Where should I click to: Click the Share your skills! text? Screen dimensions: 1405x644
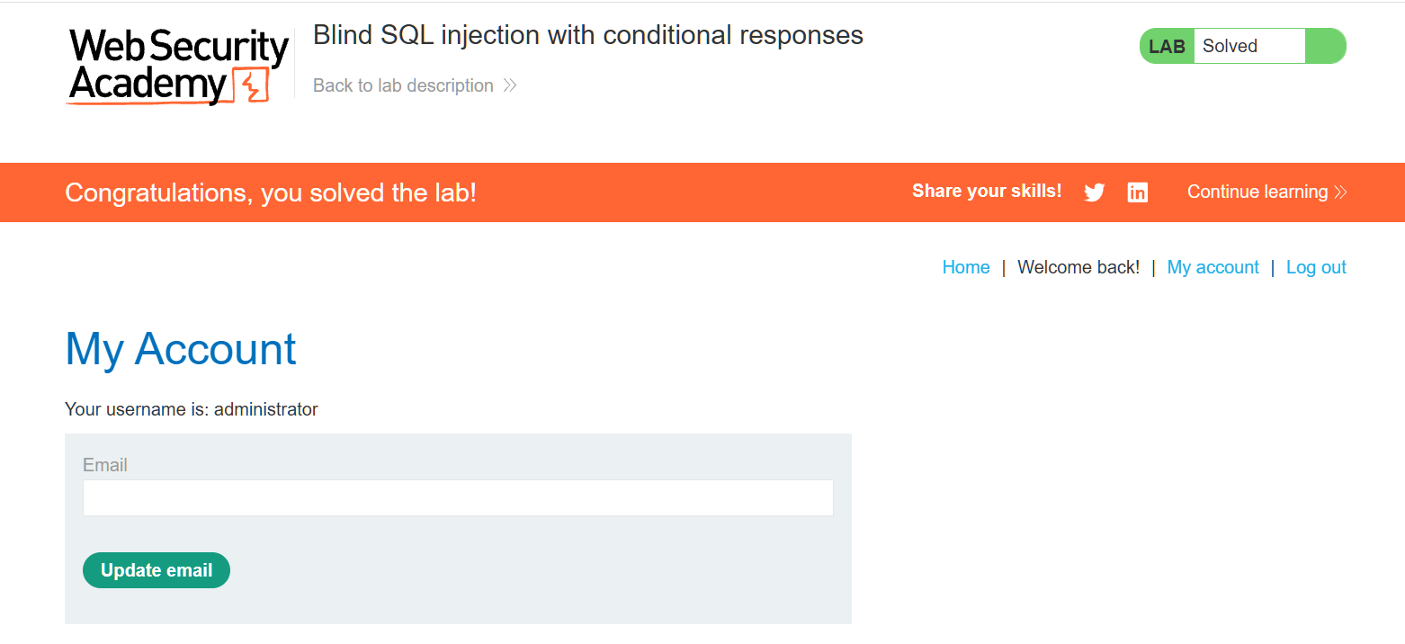987,192
